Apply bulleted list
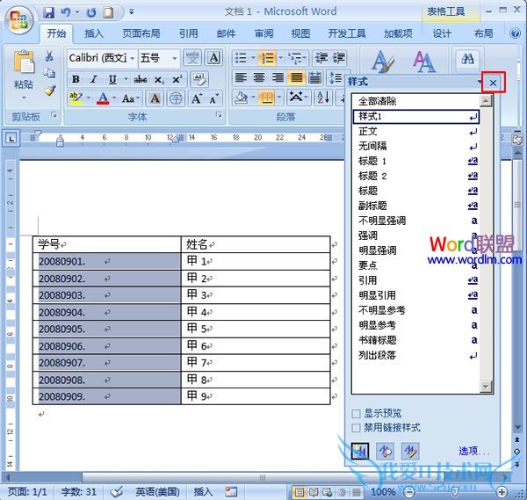The image size is (527, 500). coord(241,58)
